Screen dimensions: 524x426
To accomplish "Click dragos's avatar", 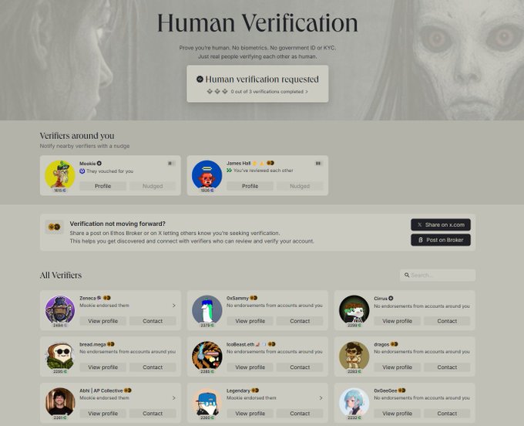I will 354,356.
